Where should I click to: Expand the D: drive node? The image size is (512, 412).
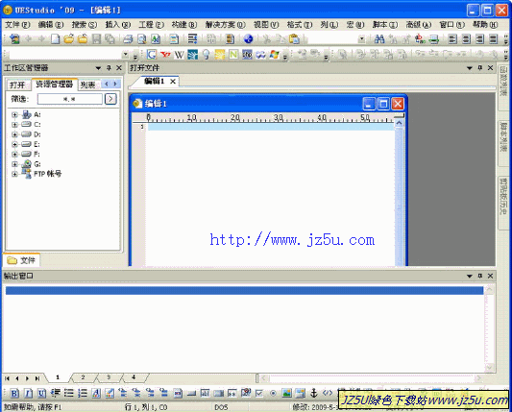[x=14, y=134]
